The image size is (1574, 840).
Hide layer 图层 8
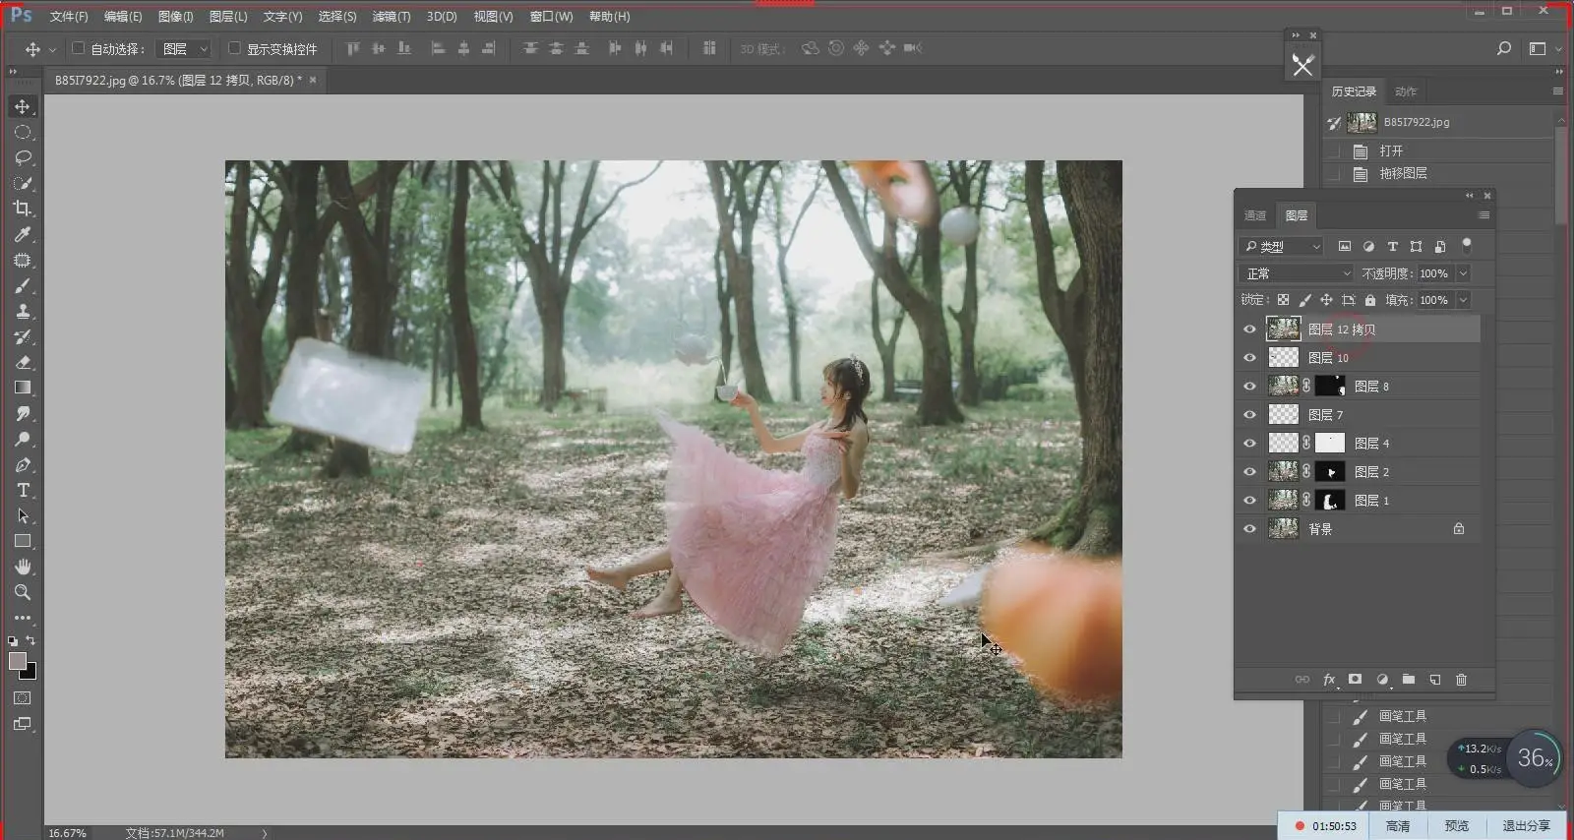(x=1249, y=387)
